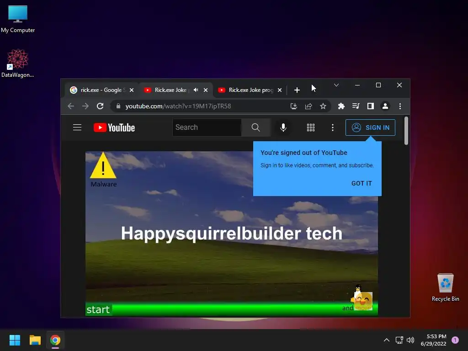This screenshot has width=468, height=351.
Task: Open Chrome extensions puzzle icon
Action: click(341, 106)
